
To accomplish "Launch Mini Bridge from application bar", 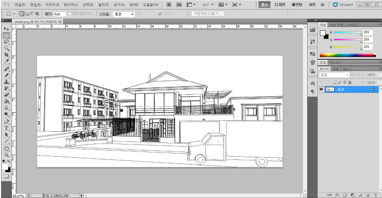I will point(179,5).
